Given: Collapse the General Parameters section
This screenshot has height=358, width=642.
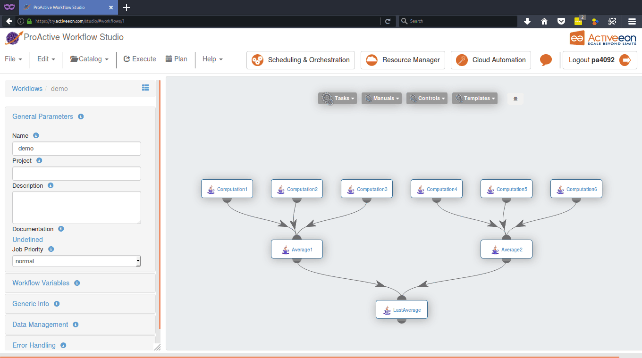Looking at the screenshot, I should [x=42, y=117].
